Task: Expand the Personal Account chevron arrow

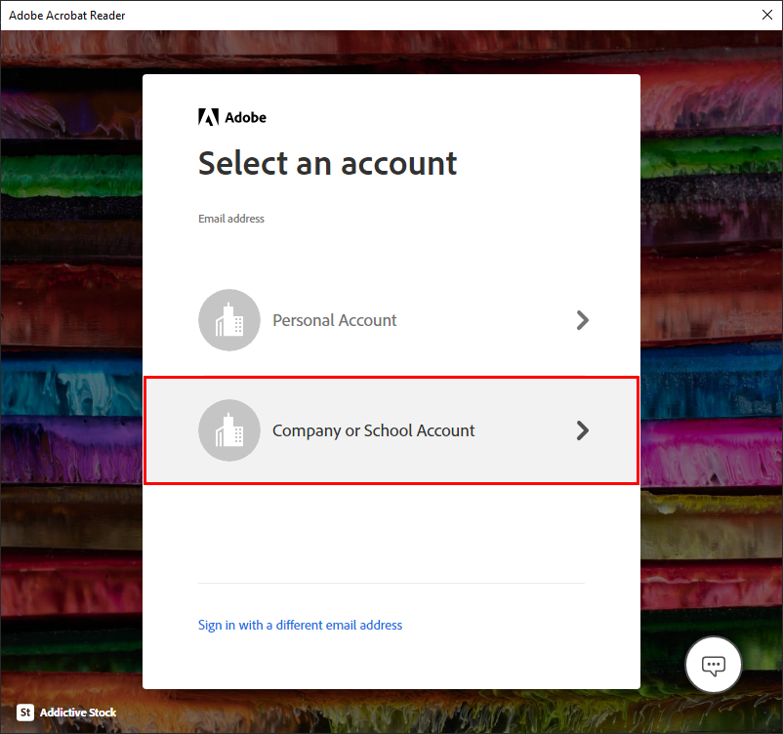Action: [582, 320]
